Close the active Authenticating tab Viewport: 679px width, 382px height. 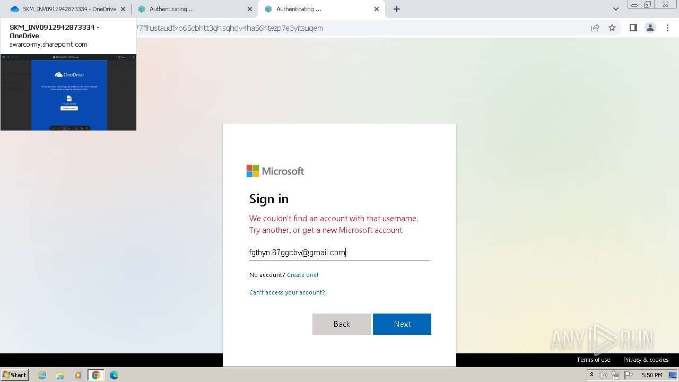click(x=377, y=9)
